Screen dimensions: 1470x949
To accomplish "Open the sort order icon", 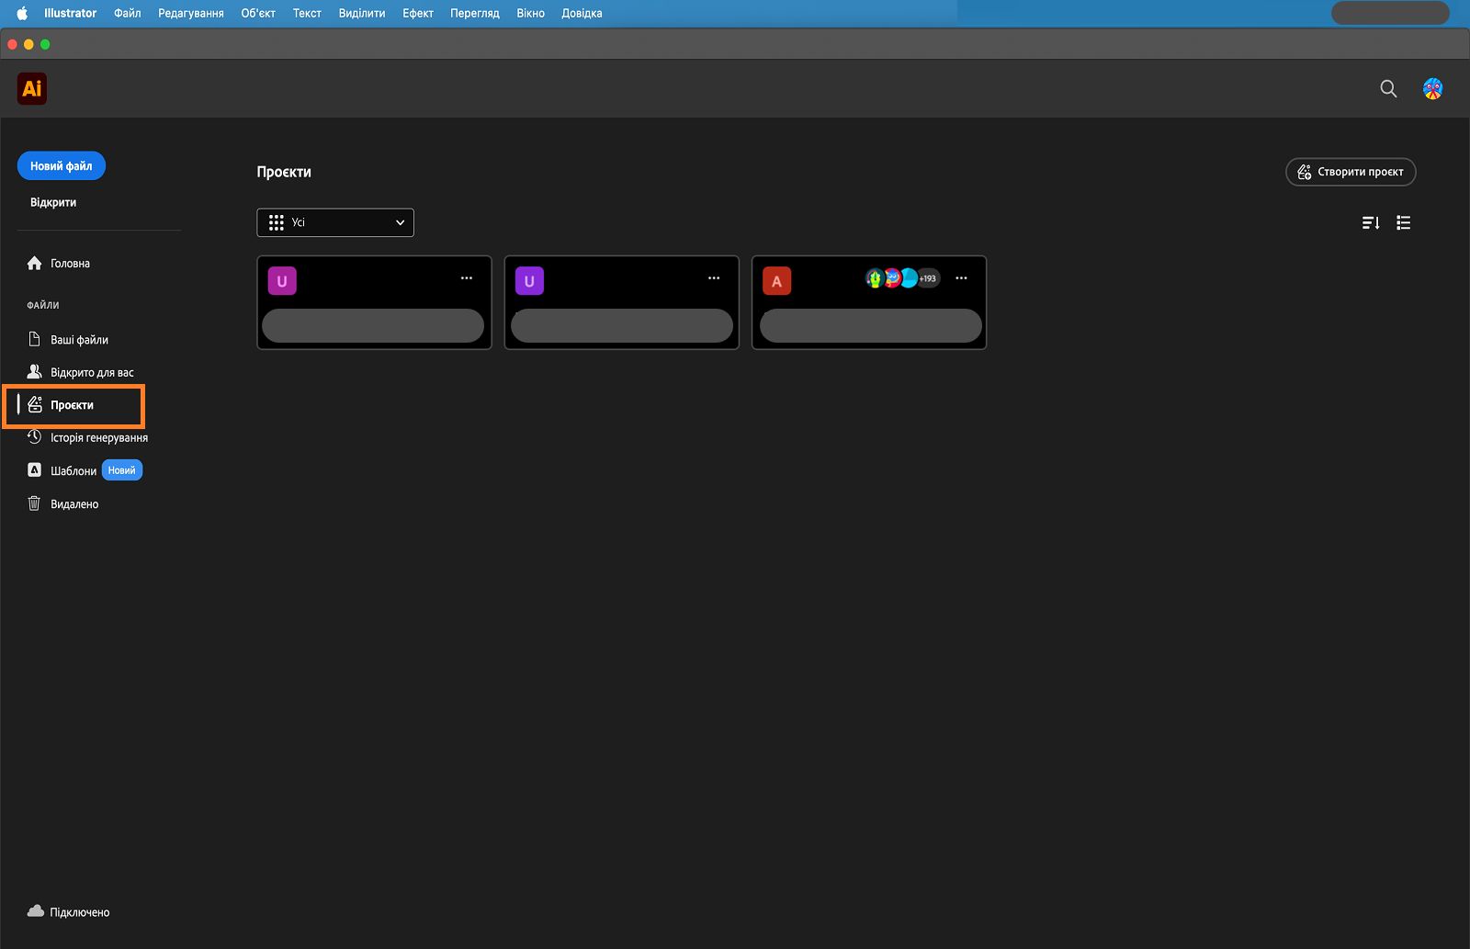I will pyautogui.click(x=1371, y=222).
